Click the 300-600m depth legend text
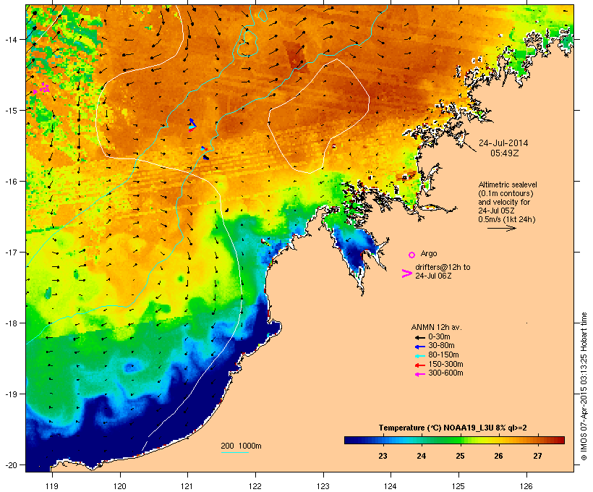 coord(445,373)
